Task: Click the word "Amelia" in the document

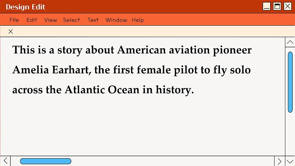Action: coord(31,70)
